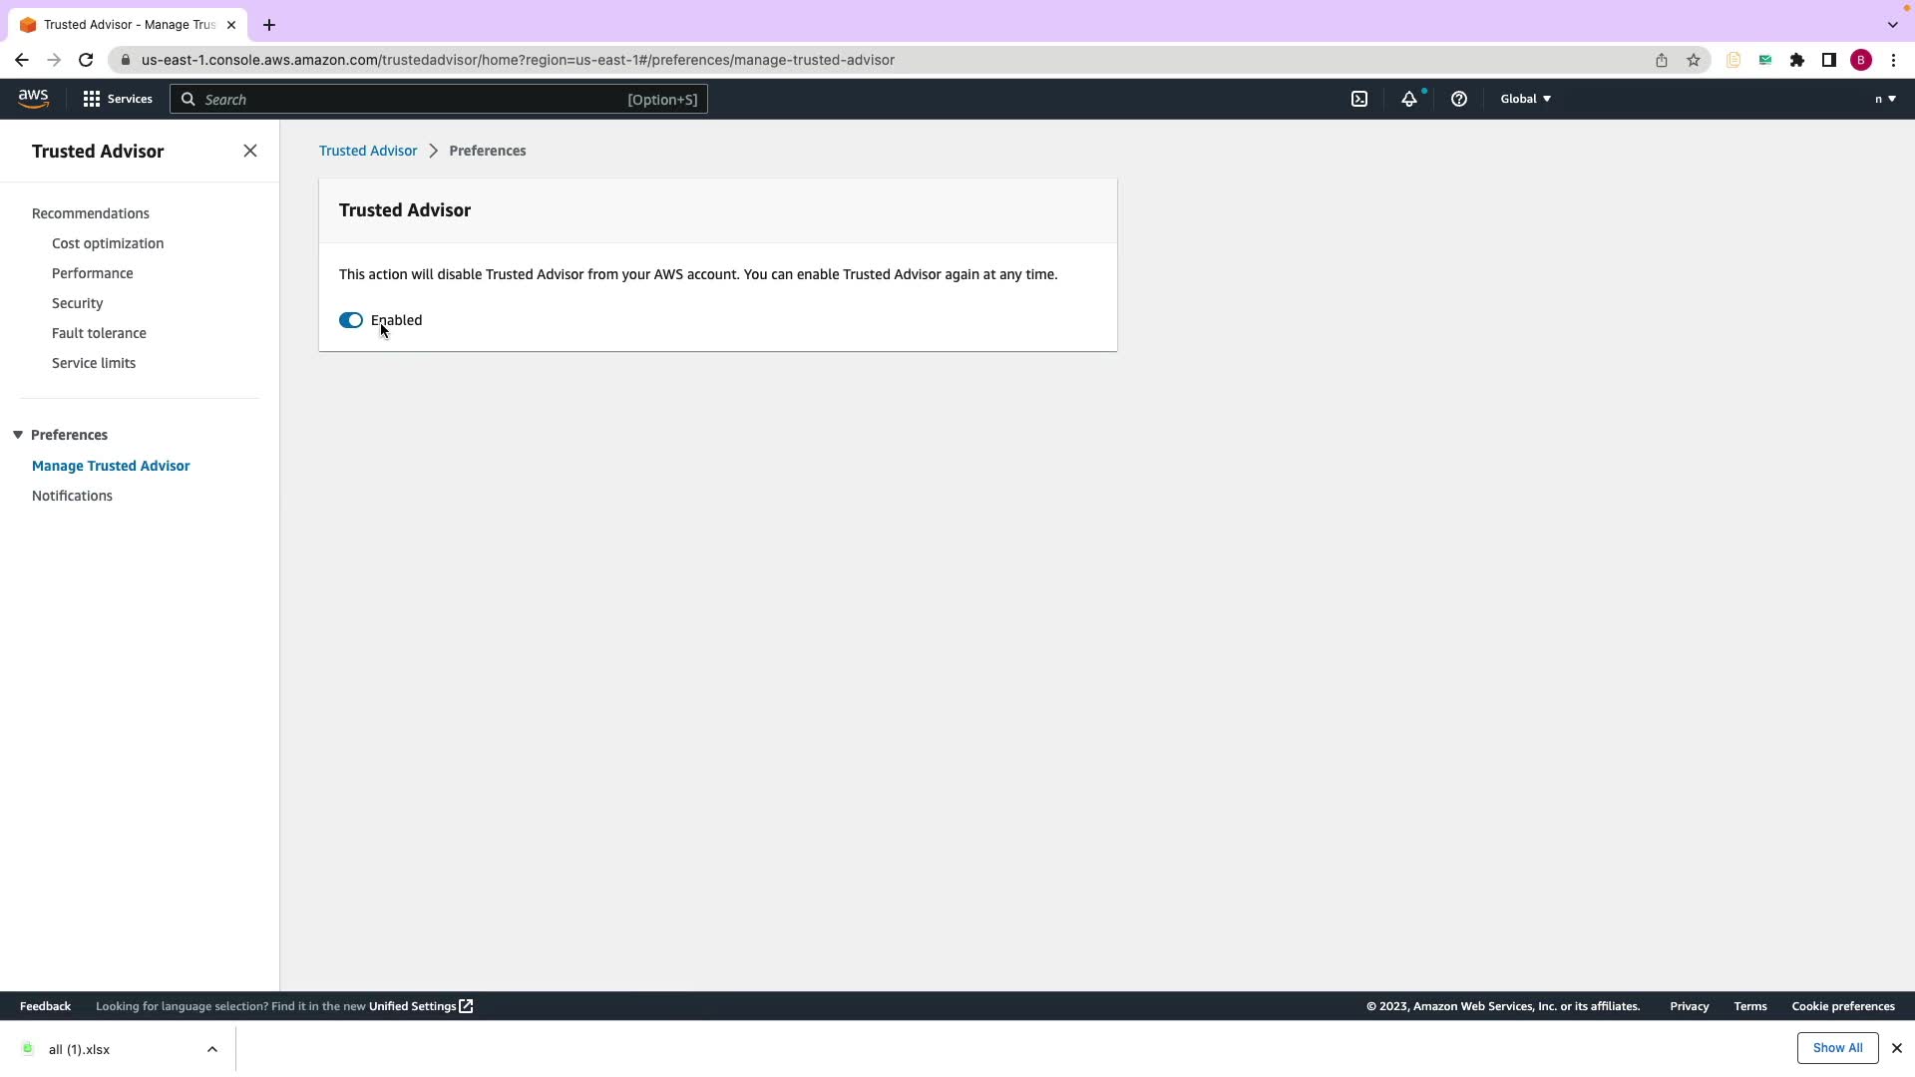This screenshot has height=1077, width=1915.
Task: Expand the Global region dropdown
Action: (x=1525, y=99)
